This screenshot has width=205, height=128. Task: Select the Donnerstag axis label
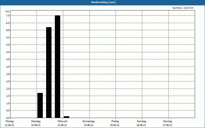click(x=88, y=121)
